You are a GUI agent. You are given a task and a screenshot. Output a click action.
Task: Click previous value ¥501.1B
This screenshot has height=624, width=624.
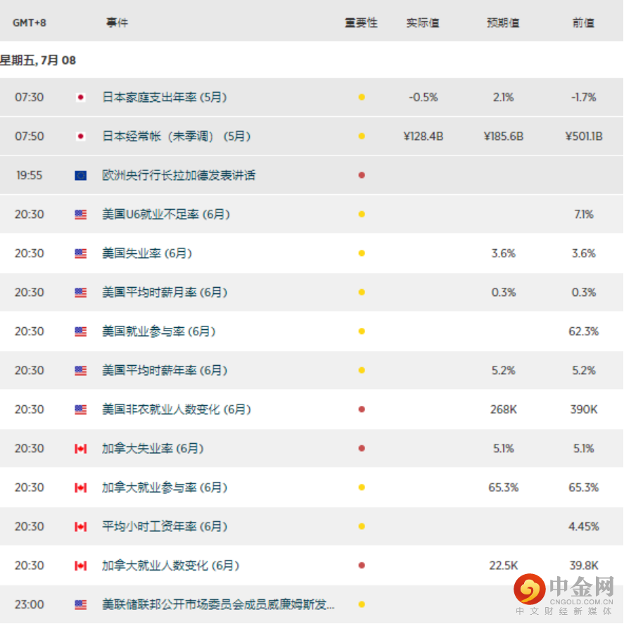pyautogui.click(x=584, y=136)
